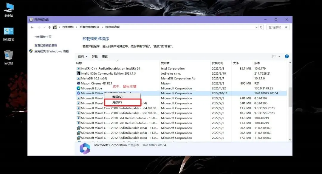This screenshot has width=322, height=174.
Task: Click the forward arrow in navigation bar
Action: (x=39, y=27)
